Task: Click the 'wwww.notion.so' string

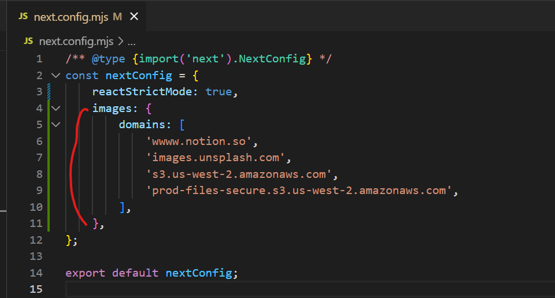Action: [x=199, y=141]
